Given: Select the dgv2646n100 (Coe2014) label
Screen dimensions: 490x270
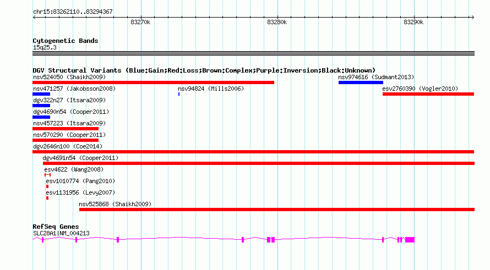Looking at the screenshot, I should click(x=68, y=146).
